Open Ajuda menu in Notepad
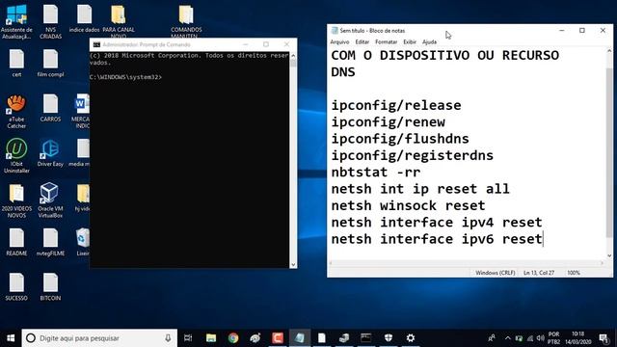Screen dimensions: 617x347 [429, 41]
